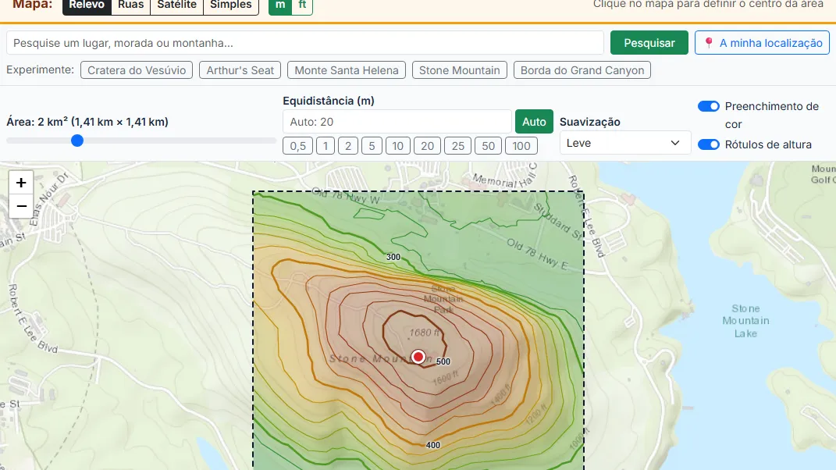Set contour interval to 0,5

[297, 146]
